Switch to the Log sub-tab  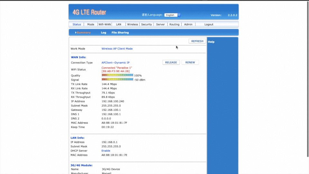[x=103, y=33]
